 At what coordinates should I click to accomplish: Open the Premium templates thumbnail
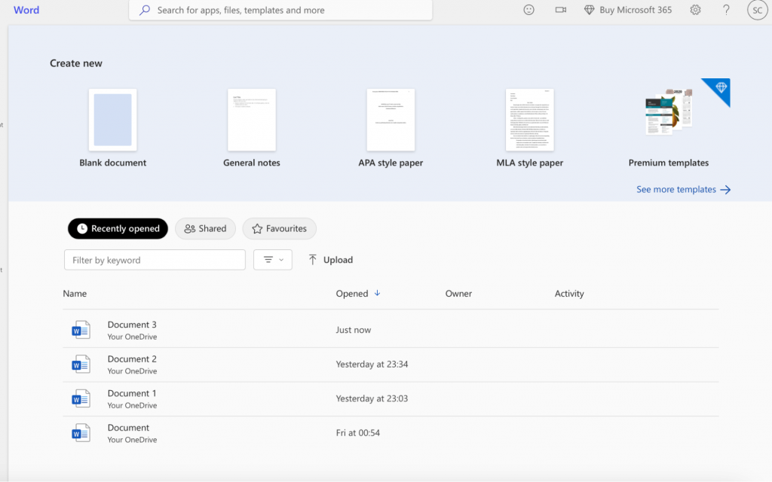[x=669, y=113]
